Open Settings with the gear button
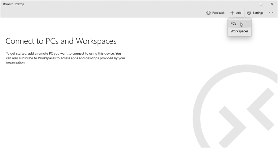This screenshot has height=148, width=278. click(x=255, y=13)
